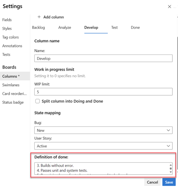The height and width of the screenshot is (188, 178).
Task: Open the Status badge settings
Action: point(13,102)
